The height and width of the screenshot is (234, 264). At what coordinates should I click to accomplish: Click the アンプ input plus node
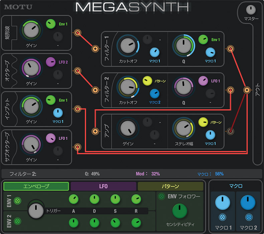coord(95,131)
